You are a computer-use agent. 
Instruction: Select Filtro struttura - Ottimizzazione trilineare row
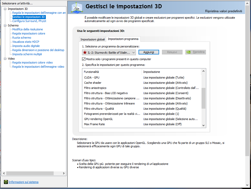tap(142, 103)
